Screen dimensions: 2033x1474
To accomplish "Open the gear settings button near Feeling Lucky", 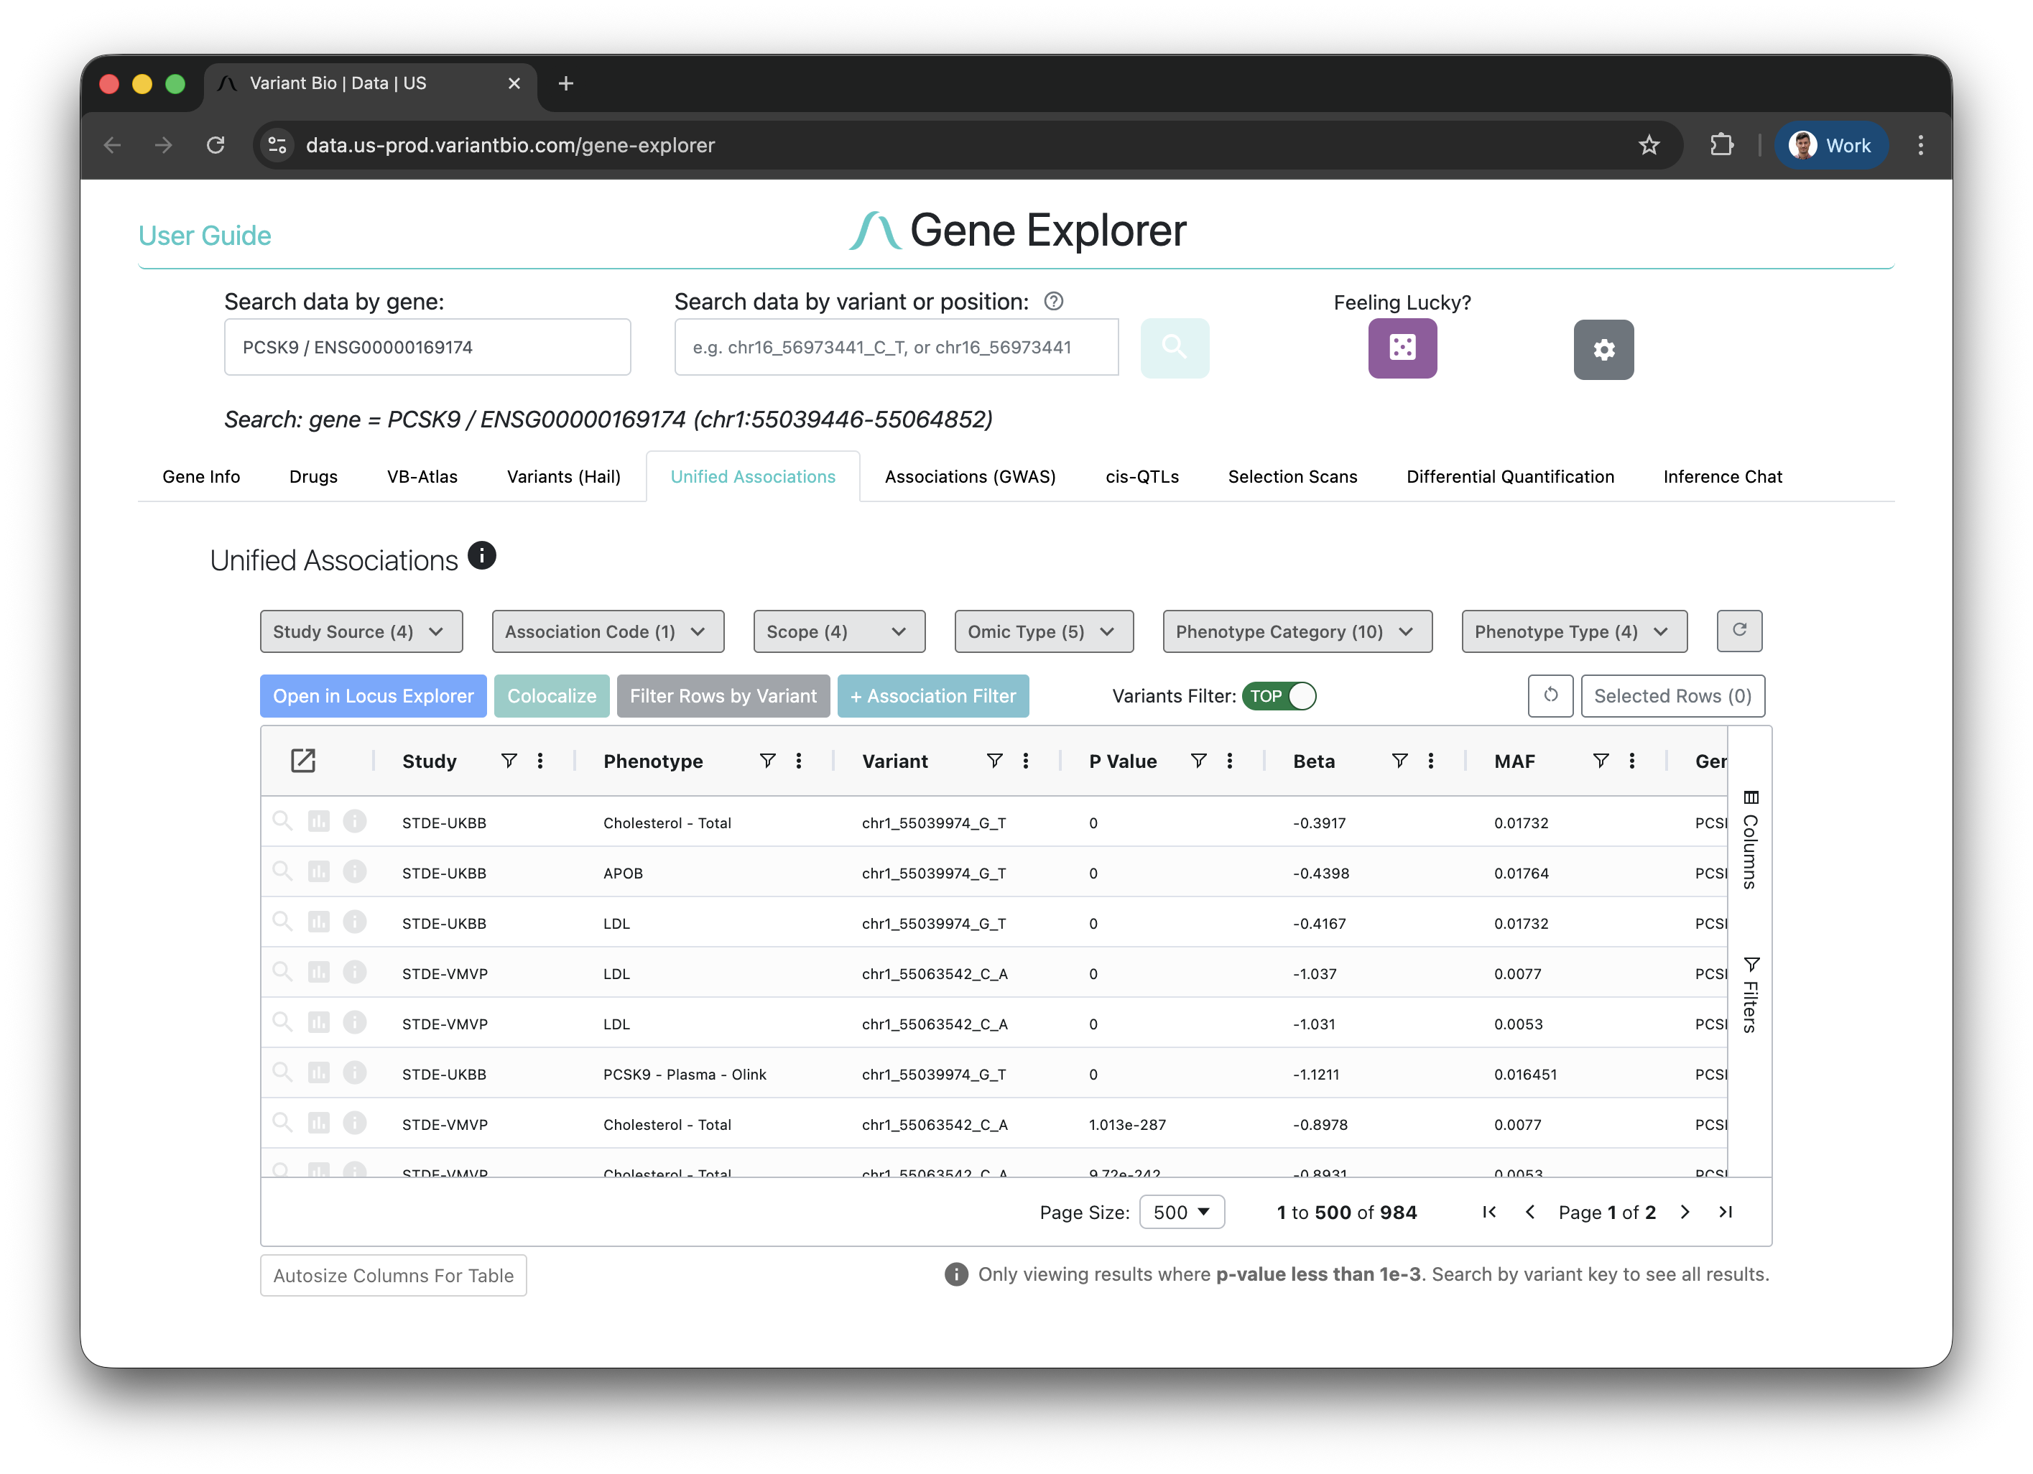I will point(1603,349).
